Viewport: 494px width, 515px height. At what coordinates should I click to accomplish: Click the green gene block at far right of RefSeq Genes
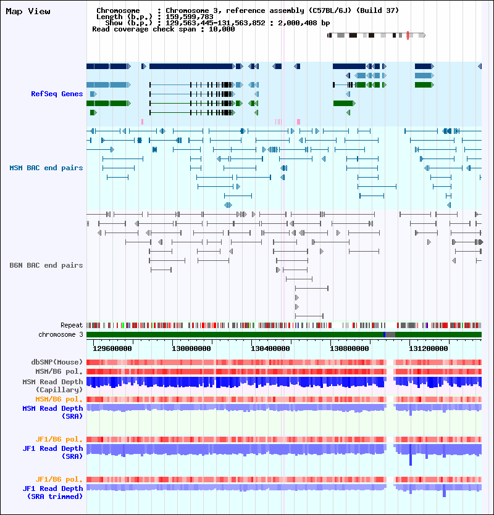click(424, 84)
